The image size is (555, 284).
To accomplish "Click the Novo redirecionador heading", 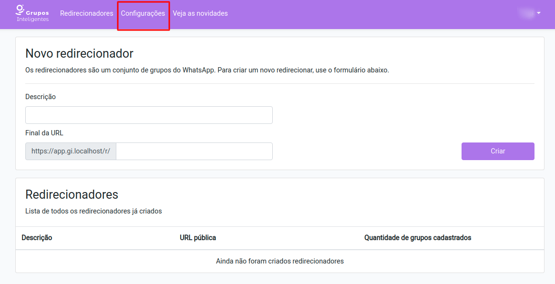I will [79, 53].
